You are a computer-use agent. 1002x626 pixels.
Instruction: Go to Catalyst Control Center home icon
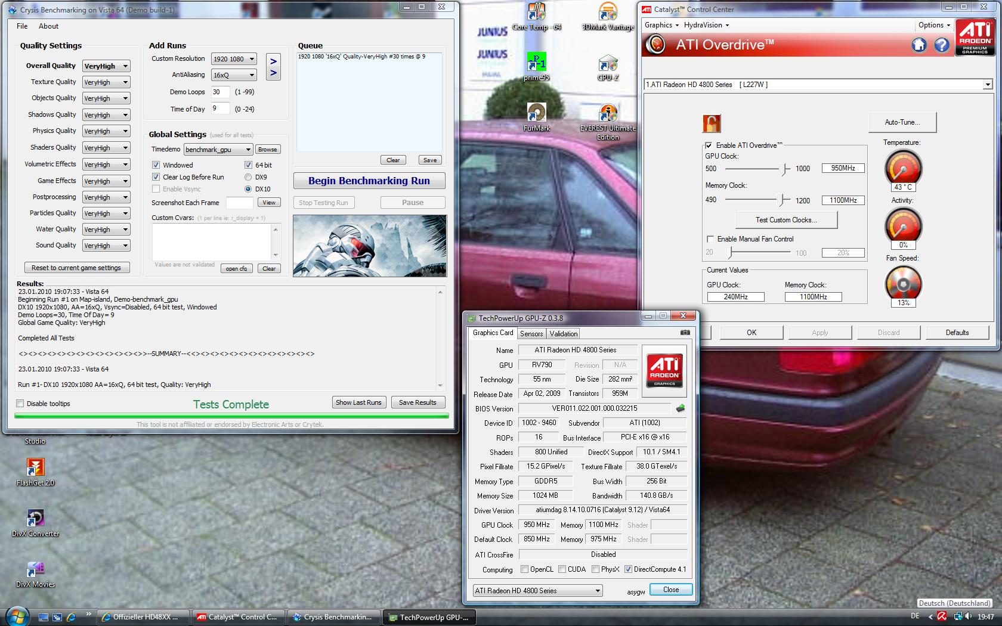(x=919, y=45)
